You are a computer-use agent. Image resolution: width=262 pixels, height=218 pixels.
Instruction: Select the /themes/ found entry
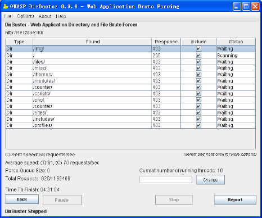[x=92, y=75]
